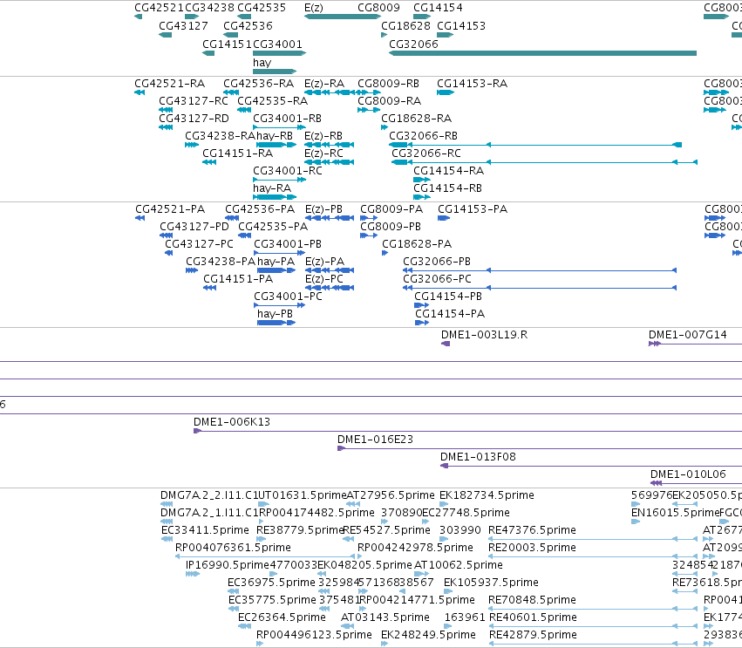The height and width of the screenshot is (648, 742).
Task: Select transcript E(z)-RA label
Action: click(324, 84)
